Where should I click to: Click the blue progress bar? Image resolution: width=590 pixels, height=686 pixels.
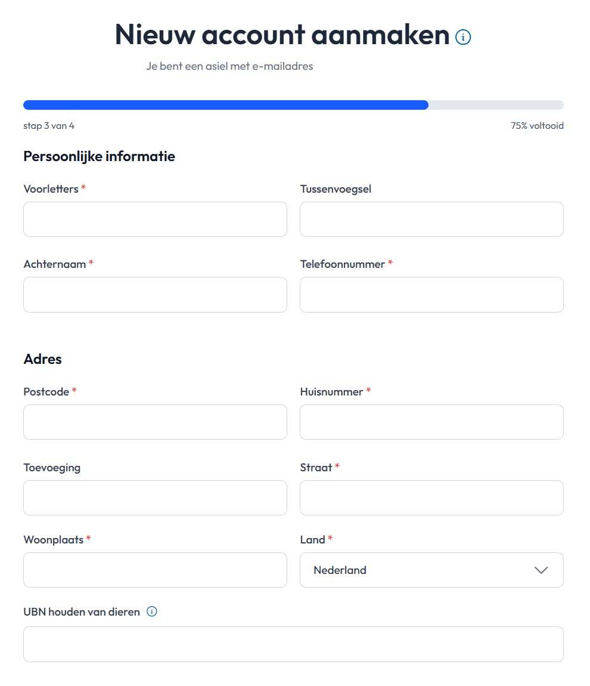pos(225,105)
